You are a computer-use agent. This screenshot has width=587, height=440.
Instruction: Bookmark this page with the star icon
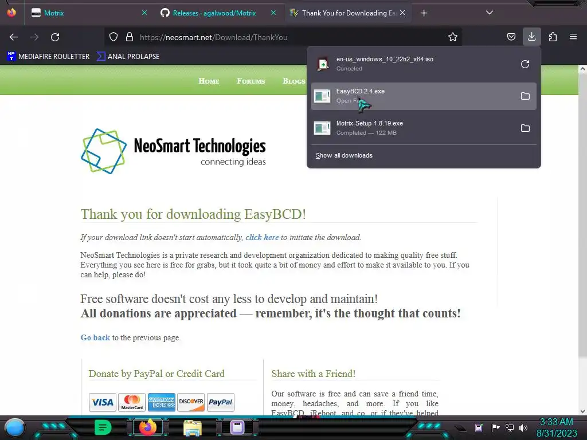453,37
